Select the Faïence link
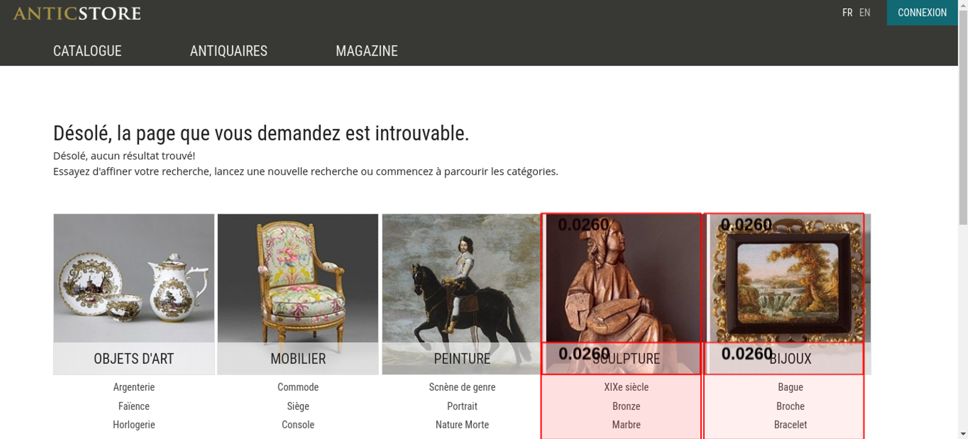This screenshot has height=439, width=968. [x=134, y=406]
